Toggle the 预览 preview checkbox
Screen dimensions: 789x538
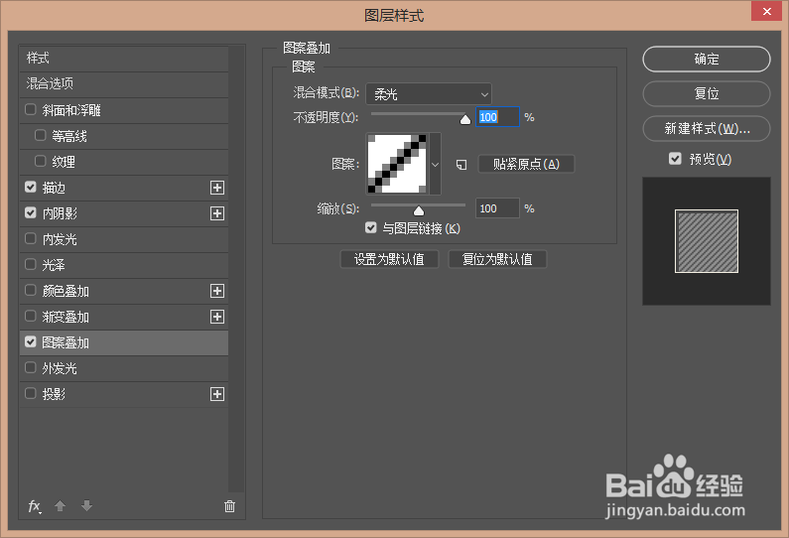(675, 159)
